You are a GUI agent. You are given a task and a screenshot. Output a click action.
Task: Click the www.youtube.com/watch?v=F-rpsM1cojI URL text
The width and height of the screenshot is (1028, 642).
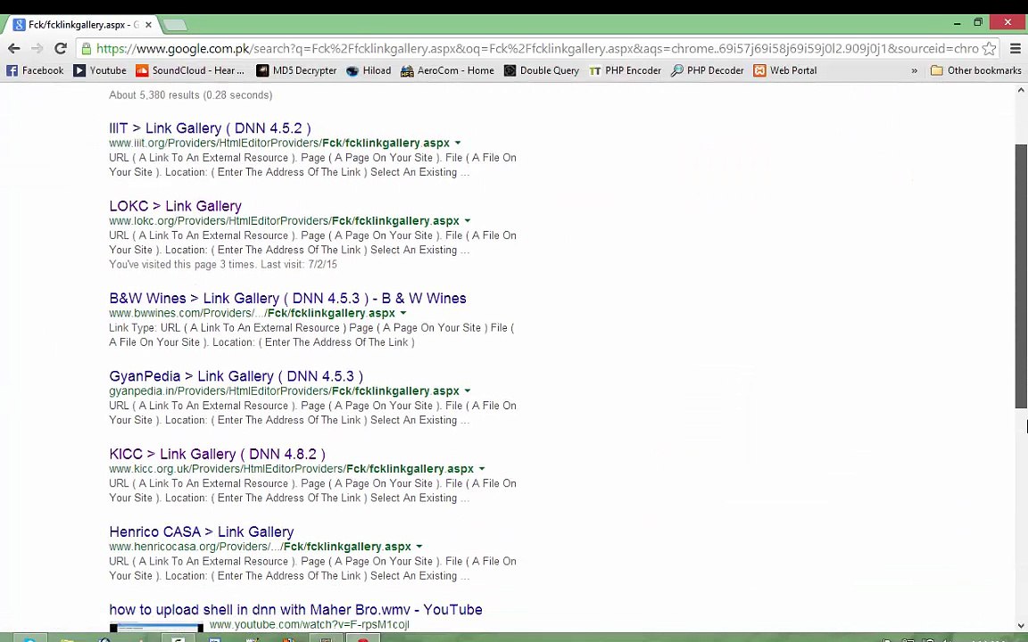[309, 624]
